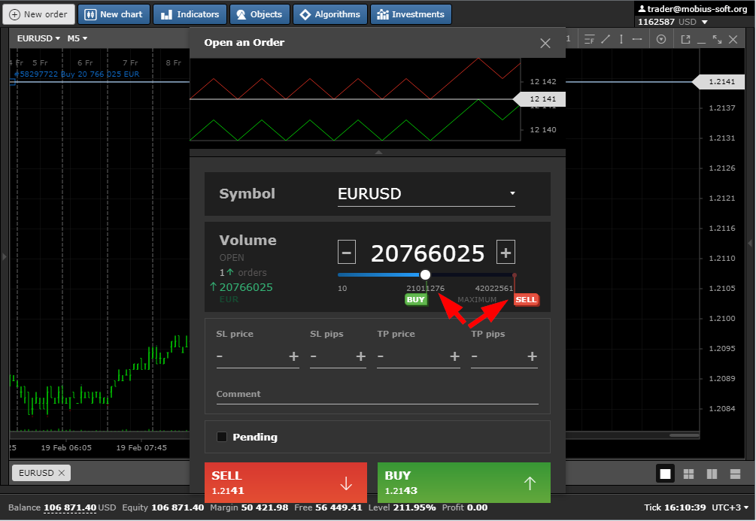Click the volume slider handle

pos(425,274)
